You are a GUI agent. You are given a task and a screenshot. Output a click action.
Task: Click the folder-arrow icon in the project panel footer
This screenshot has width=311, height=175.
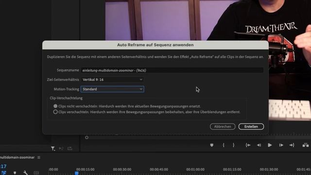[70, 148]
